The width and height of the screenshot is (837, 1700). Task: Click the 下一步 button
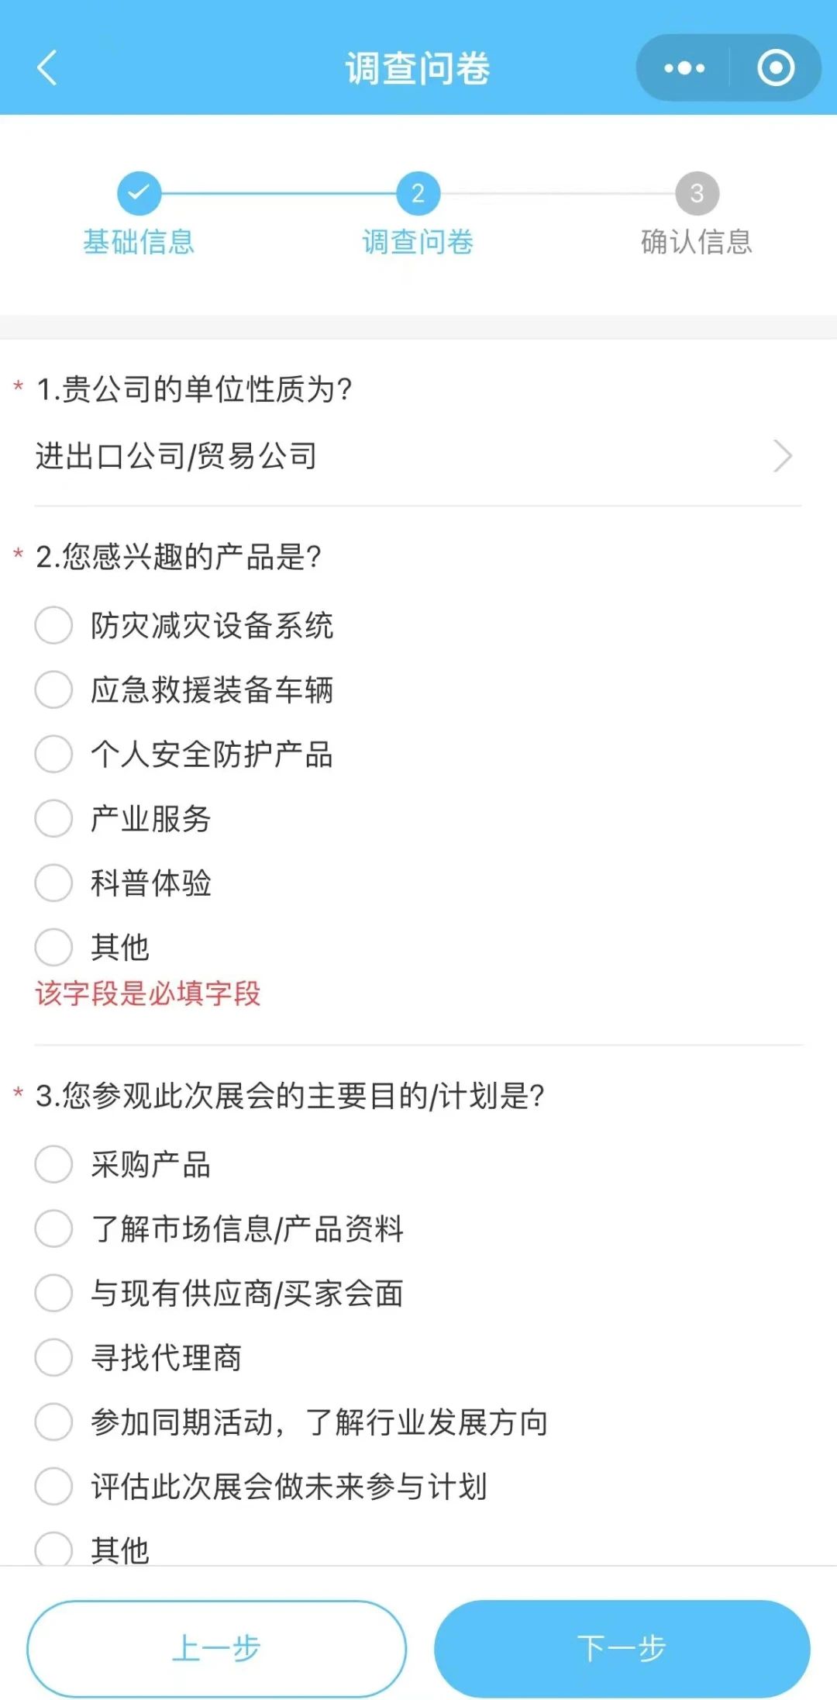[622, 1649]
